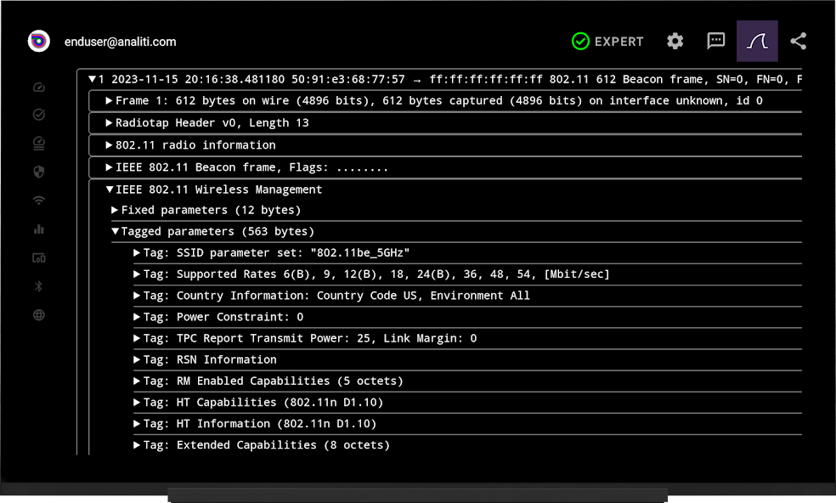Open the WiFi signal icon in sidebar

(x=39, y=201)
